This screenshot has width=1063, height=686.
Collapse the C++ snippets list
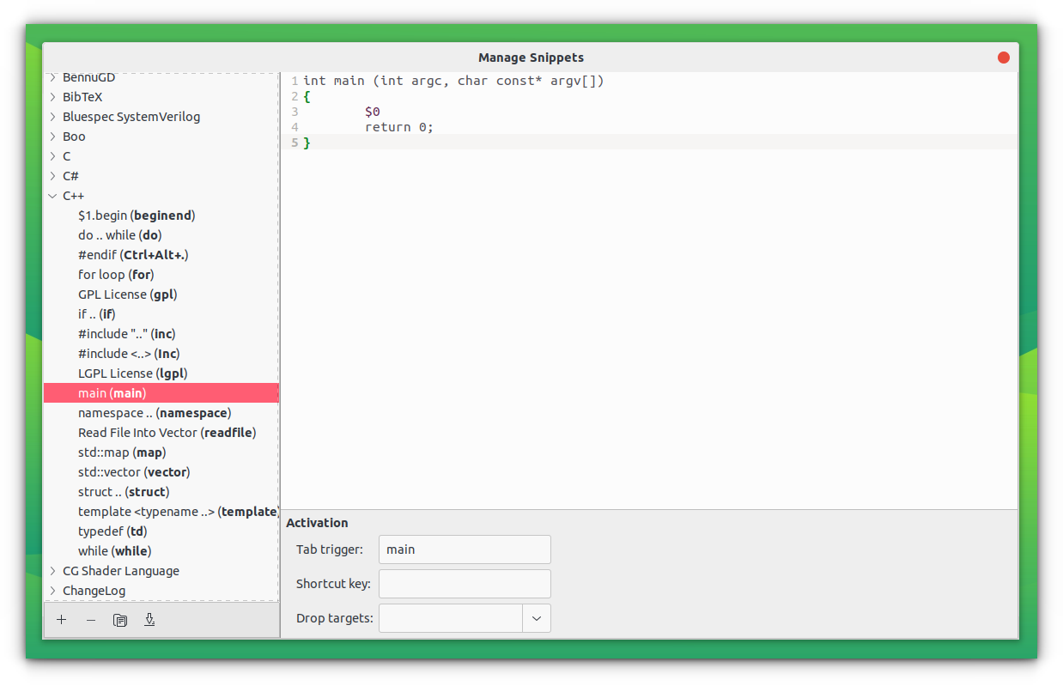[52, 195]
